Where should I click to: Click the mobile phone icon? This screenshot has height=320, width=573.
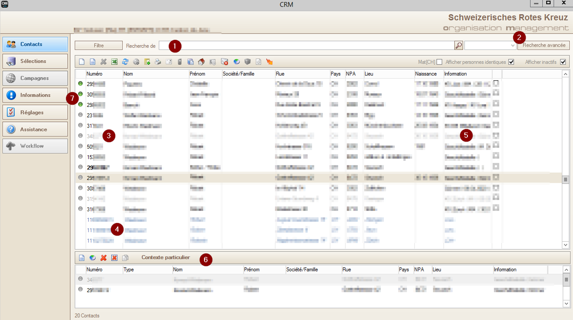click(x=179, y=62)
